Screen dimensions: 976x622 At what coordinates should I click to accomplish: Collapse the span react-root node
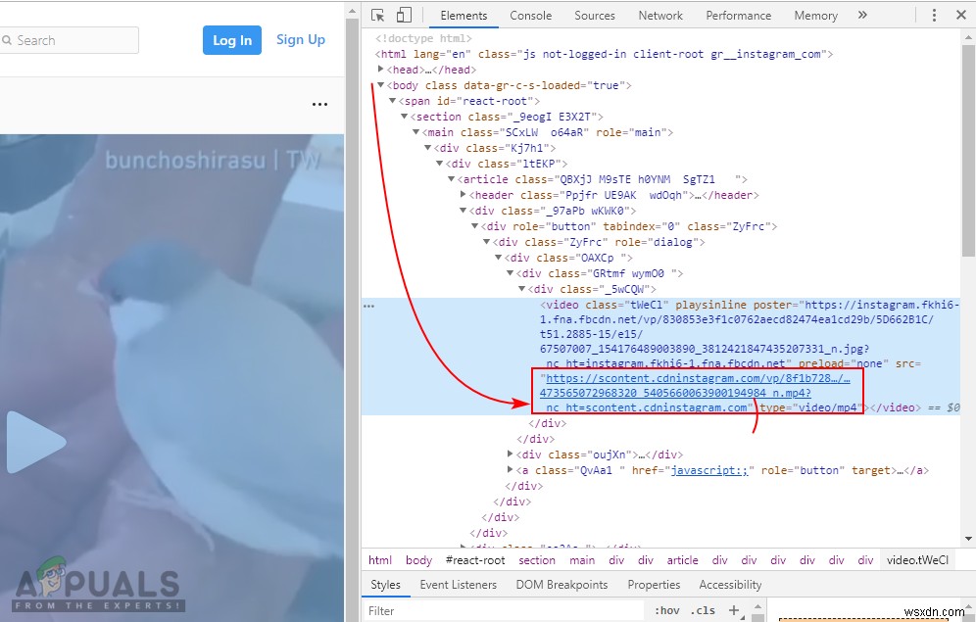point(392,100)
